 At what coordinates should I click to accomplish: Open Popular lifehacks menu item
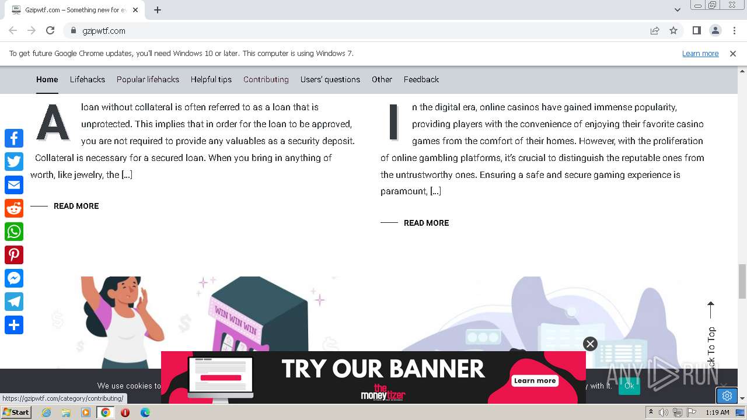[148, 79]
